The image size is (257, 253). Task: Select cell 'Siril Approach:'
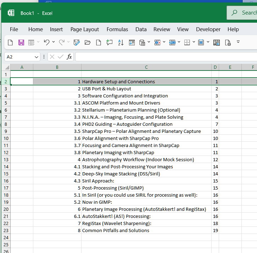(x=146, y=181)
